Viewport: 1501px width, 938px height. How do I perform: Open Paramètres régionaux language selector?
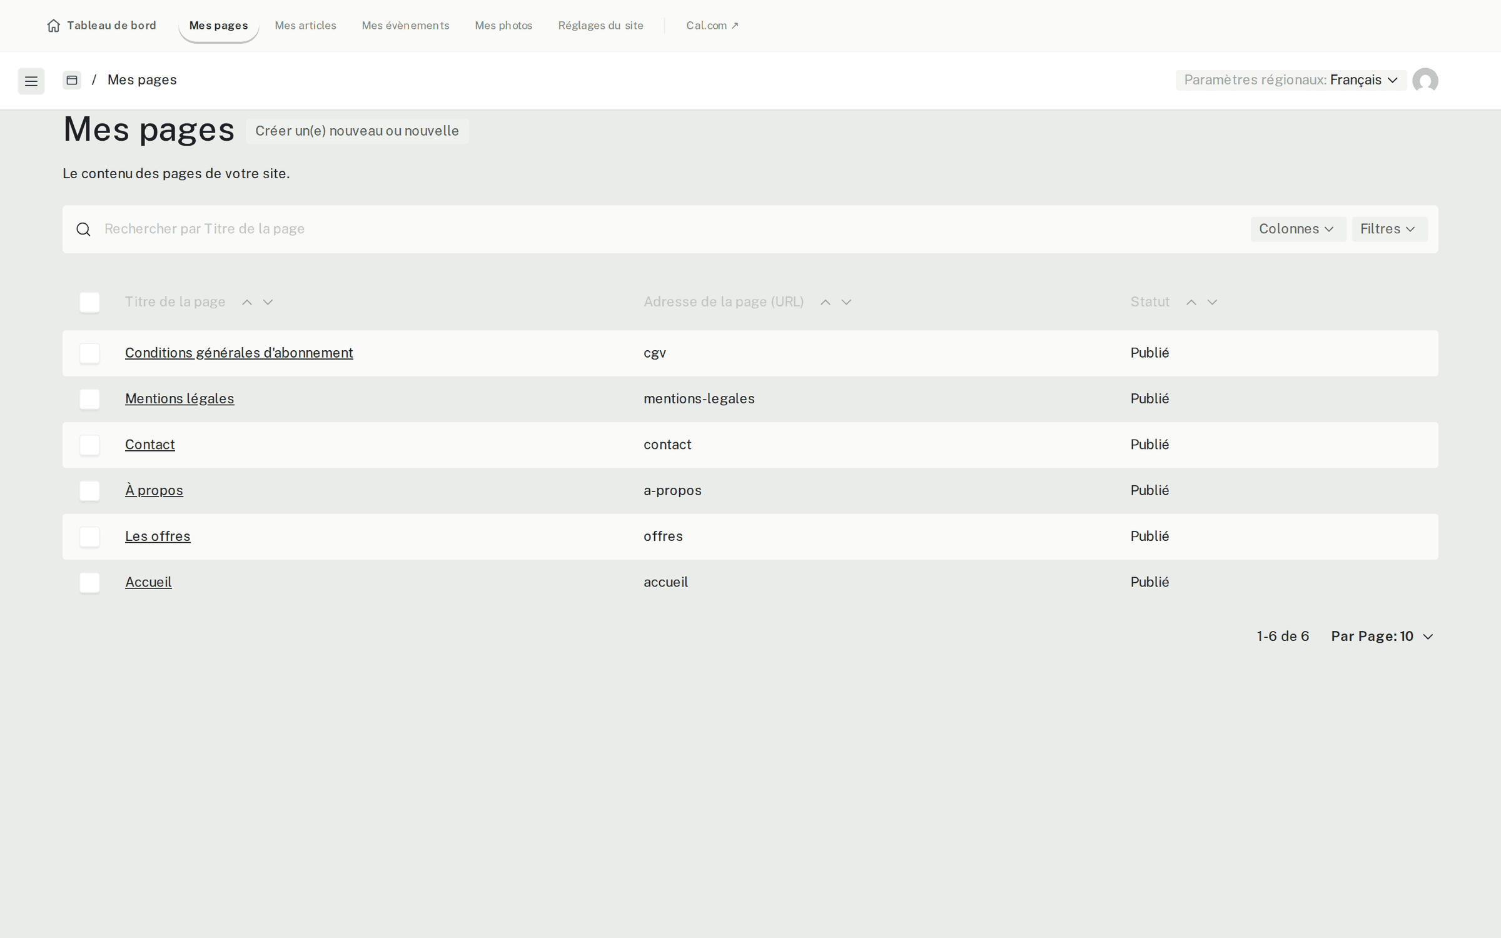pos(1290,80)
